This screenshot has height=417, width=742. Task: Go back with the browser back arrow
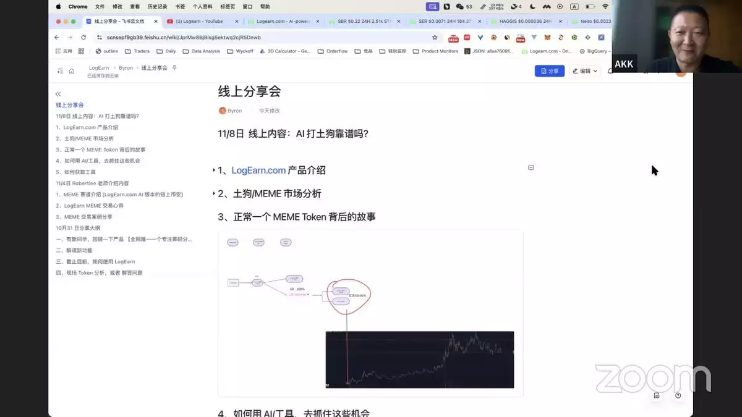coord(58,37)
